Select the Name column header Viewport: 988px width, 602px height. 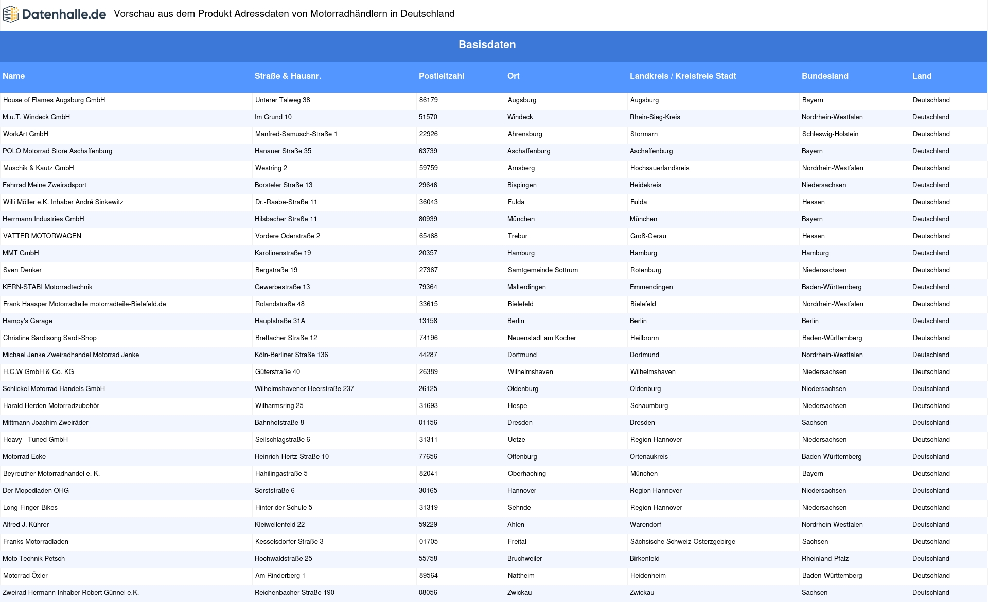click(13, 76)
